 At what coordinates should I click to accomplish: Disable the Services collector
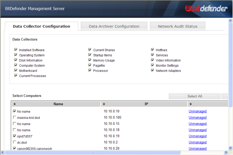click(153, 55)
